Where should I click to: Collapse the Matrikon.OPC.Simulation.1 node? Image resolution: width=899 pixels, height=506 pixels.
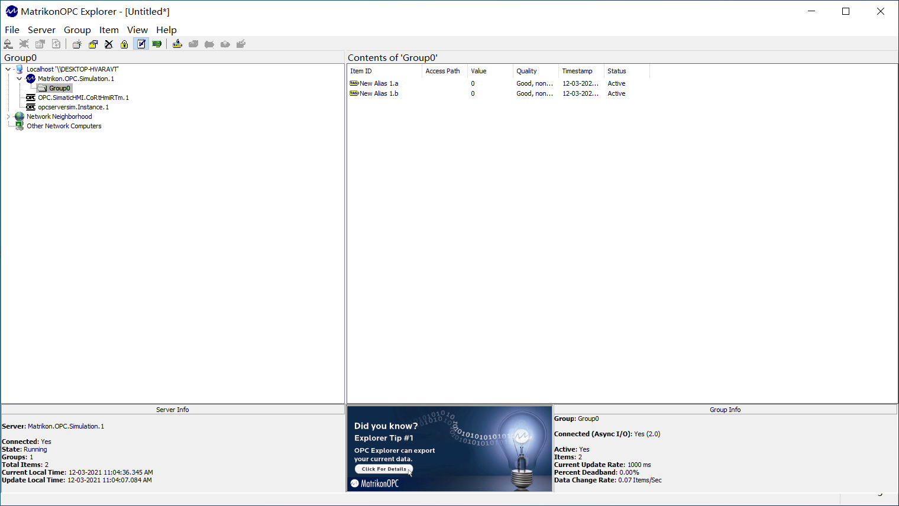click(x=19, y=78)
